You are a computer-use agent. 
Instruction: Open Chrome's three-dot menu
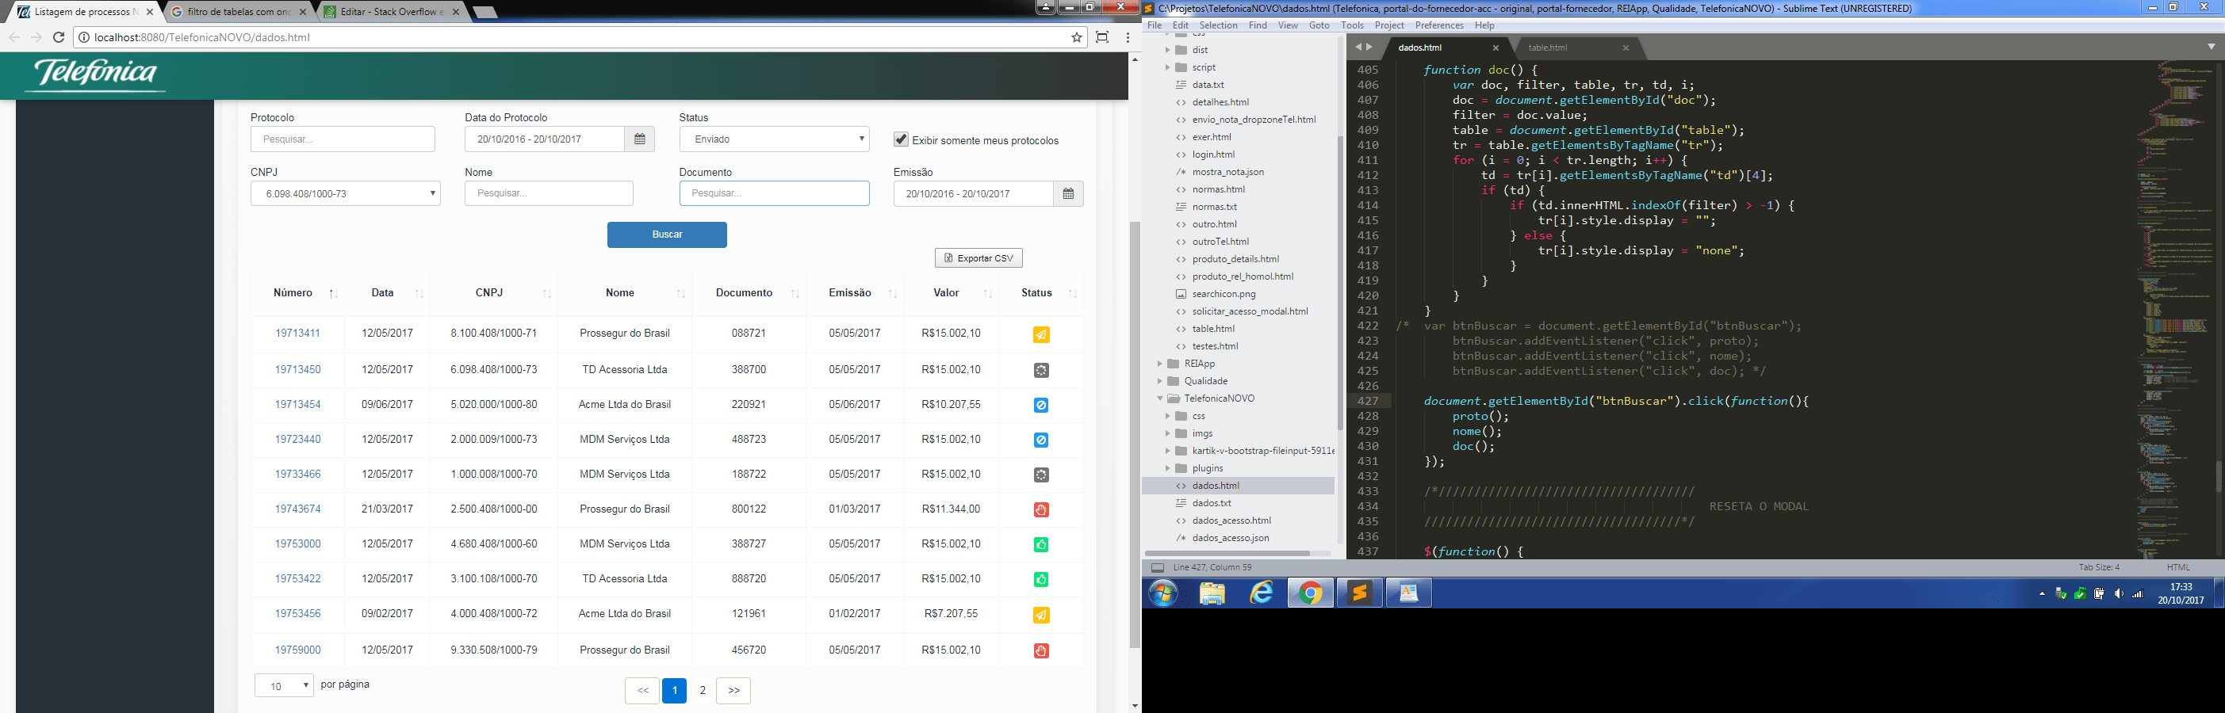point(1128,37)
